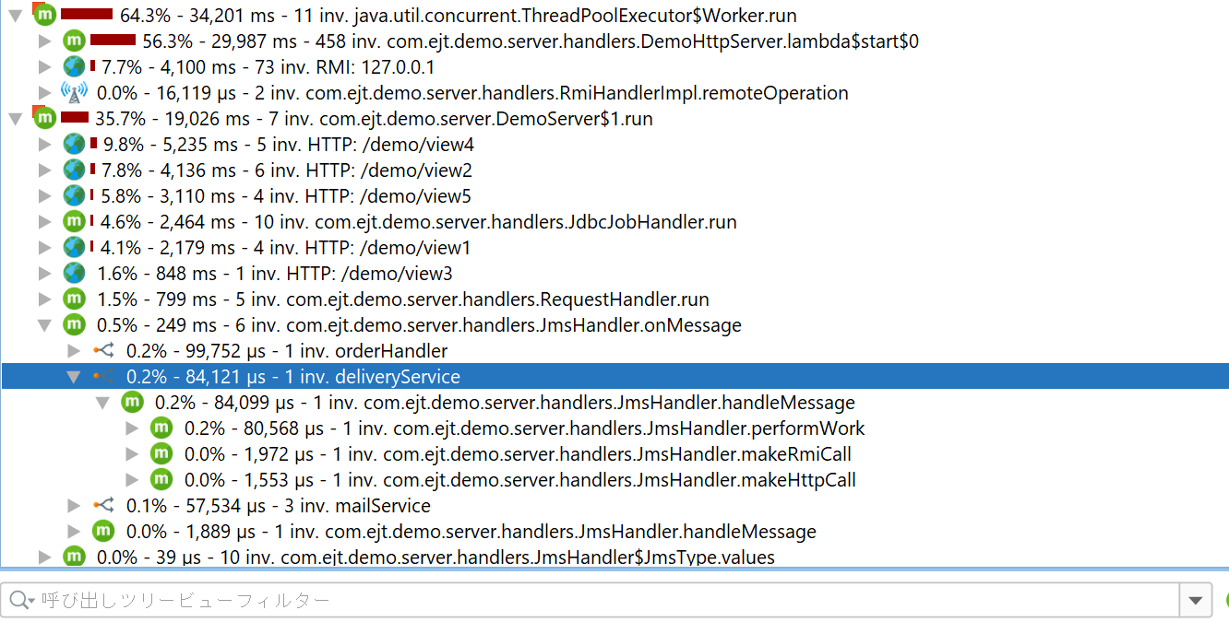Expand the JdbcJobHandler.run node
Image resolution: width=1229 pixels, height=622 pixels.
pyautogui.click(x=44, y=222)
